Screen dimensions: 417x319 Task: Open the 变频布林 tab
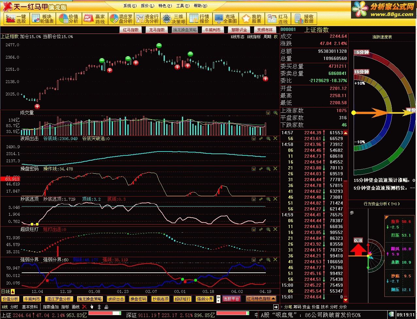coord(265,30)
